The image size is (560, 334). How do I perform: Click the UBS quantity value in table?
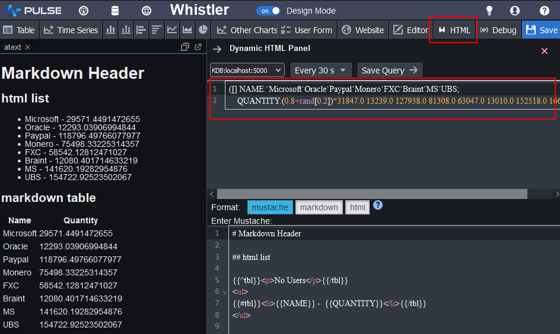click(x=81, y=325)
